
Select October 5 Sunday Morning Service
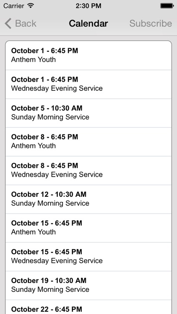pyautogui.click(x=89, y=113)
